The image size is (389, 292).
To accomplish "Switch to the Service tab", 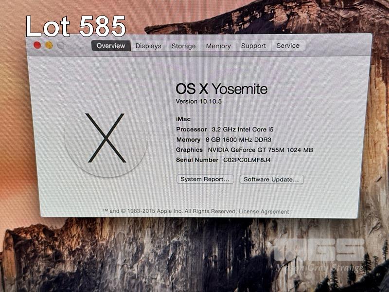I will coord(288,46).
